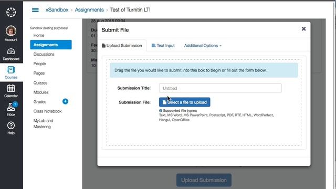Open Grades in course menu
The image size is (336, 189).
point(40,101)
